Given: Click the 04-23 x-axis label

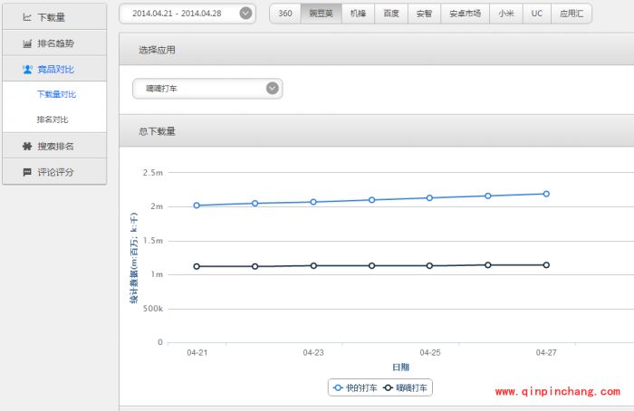Looking at the screenshot, I should click(313, 352).
